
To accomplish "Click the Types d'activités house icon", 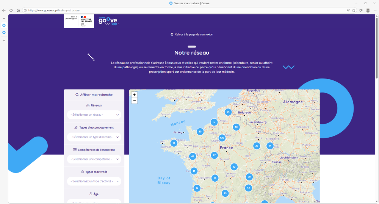I will [82, 172].
